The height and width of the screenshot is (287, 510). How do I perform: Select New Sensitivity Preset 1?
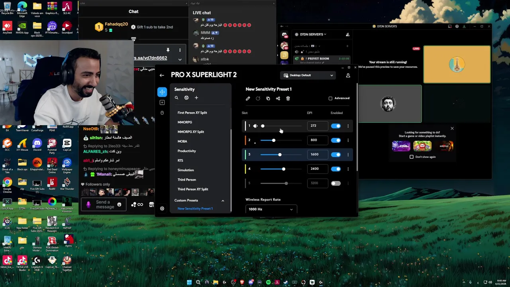pyautogui.click(x=195, y=208)
